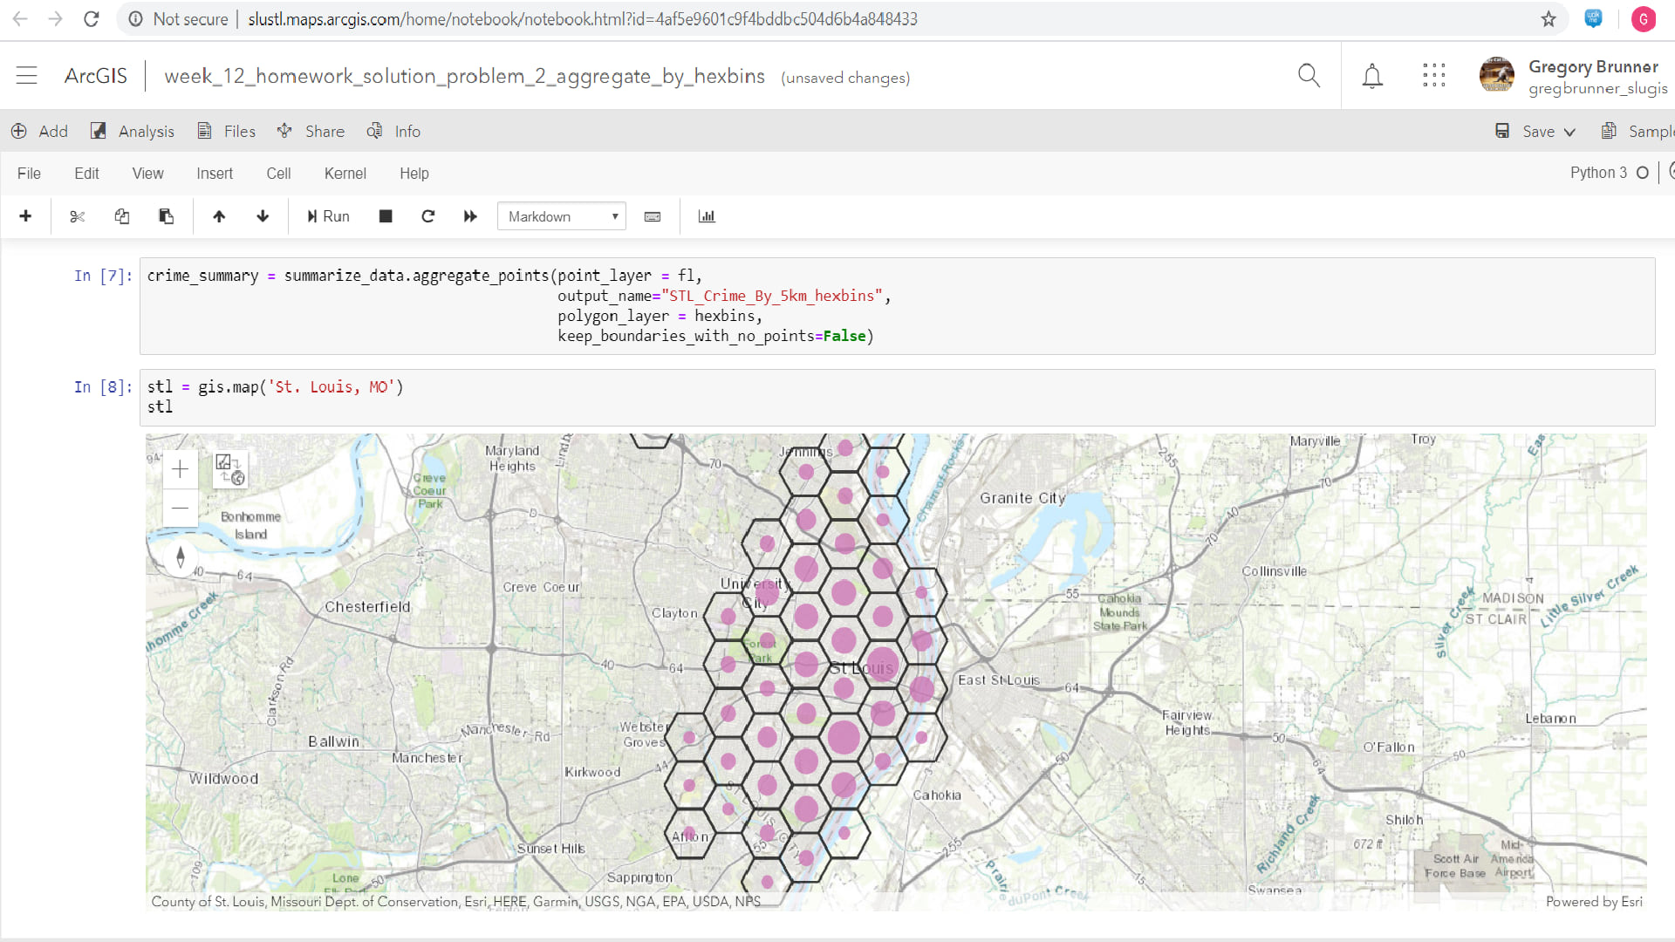1675x942 pixels.
Task: Move the selected cell up
Action: [x=219, y=216]
